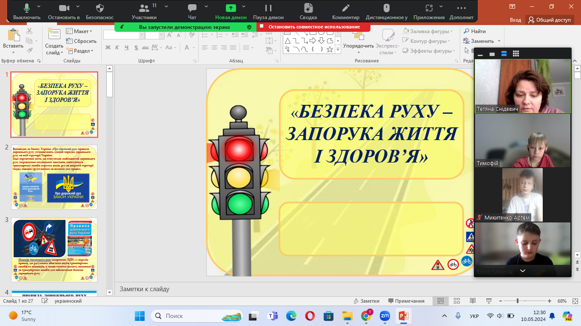Open Replace (Заменить) dropdown arrow

point(499,41)
